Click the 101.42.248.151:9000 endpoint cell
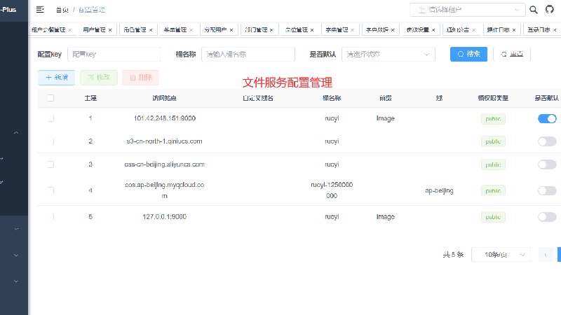The width and height of the screenshot is (561, 315). [x=165, y=118]
